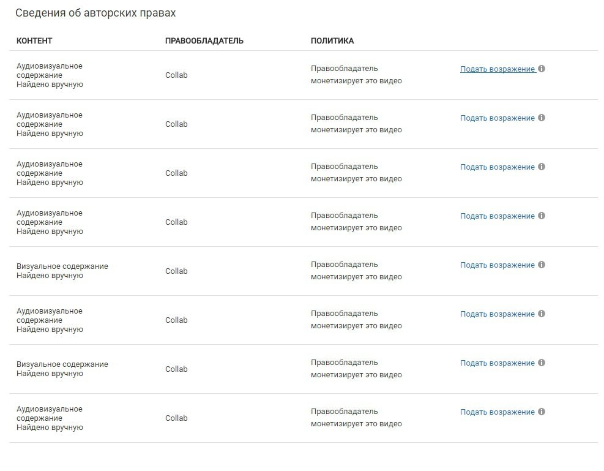Click info icon in third claim row
Viewport: 604px width, 471px height.
pos(541,167)
